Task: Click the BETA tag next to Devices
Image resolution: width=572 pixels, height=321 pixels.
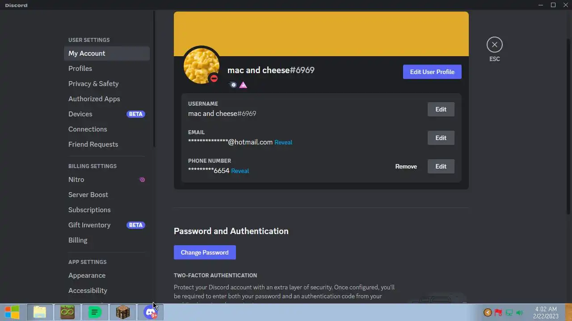Action: (136, 114)
